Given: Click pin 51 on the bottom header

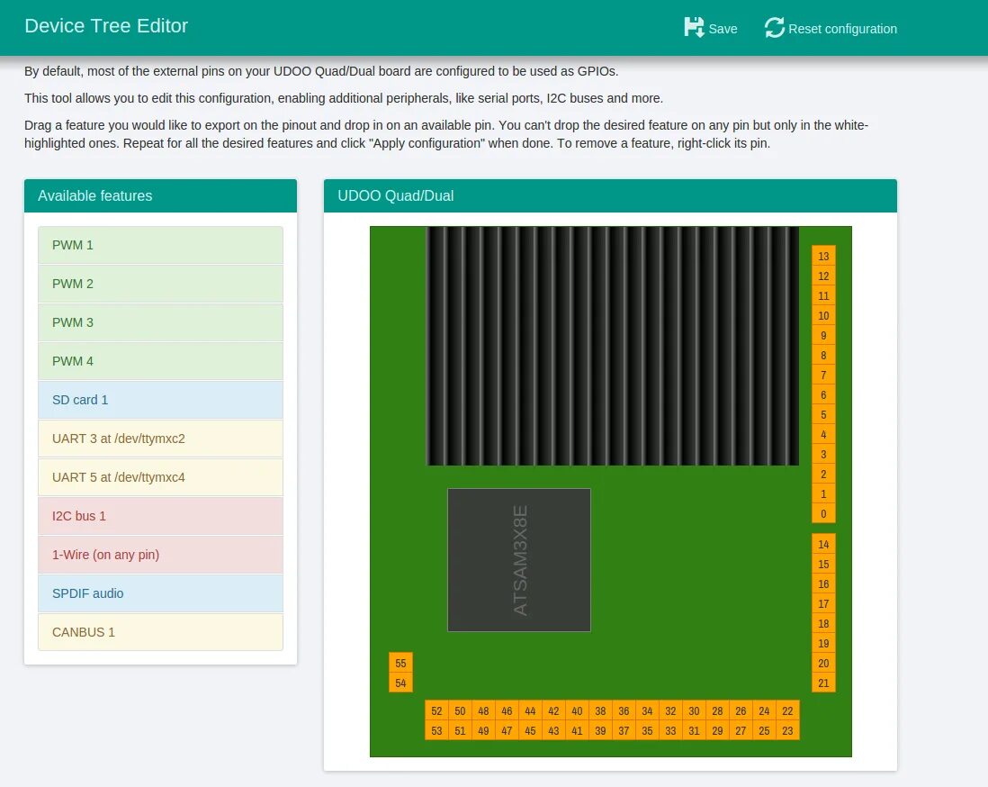Looking at the screenshot, I should (x=460, y=731).
